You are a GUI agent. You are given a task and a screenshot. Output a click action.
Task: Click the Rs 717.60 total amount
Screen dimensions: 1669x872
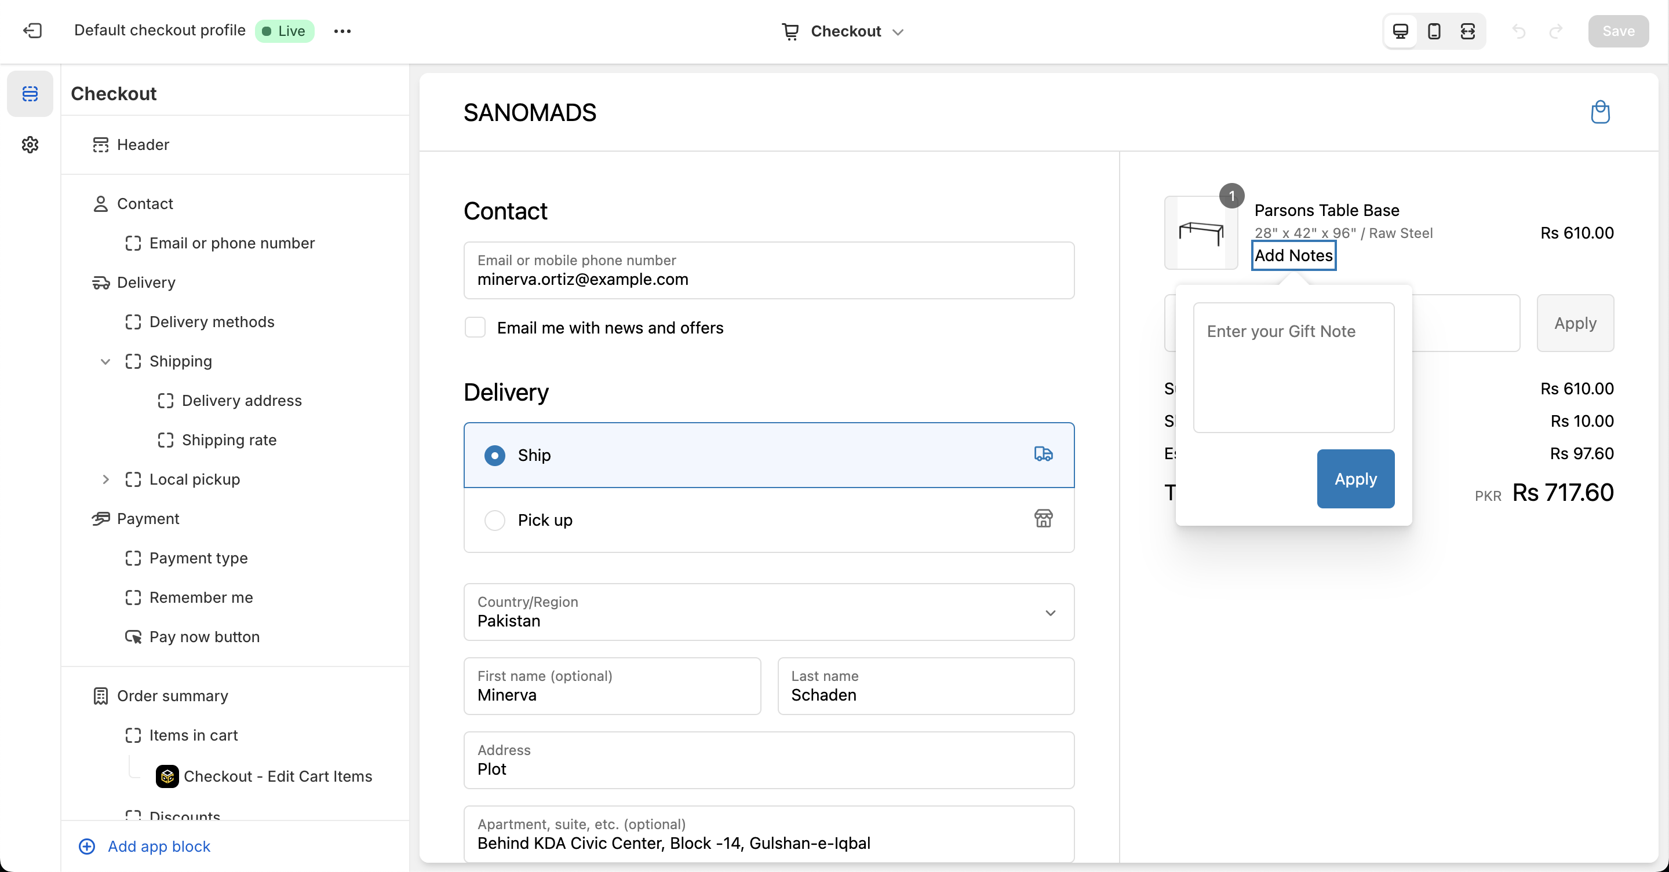point(1563,492)
